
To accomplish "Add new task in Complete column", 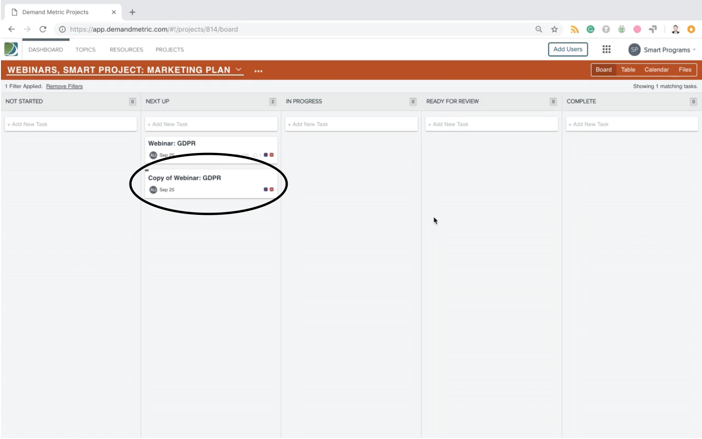I will (632, 124).
